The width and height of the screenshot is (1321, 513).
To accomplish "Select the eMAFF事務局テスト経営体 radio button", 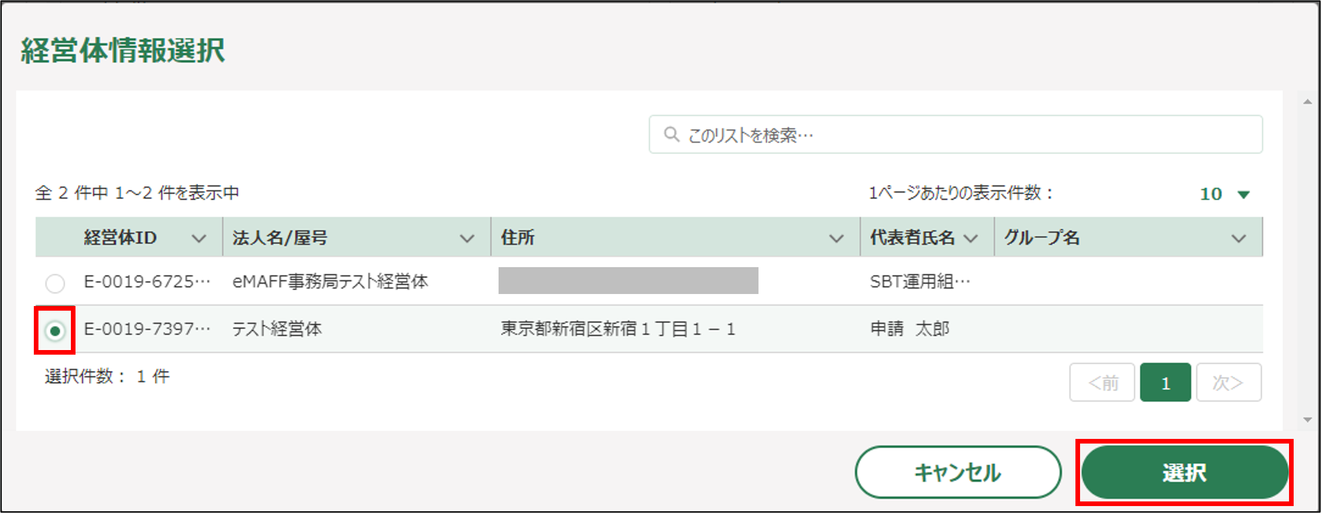I will [55, 283].
